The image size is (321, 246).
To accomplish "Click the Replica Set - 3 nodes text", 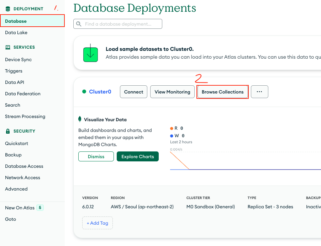I will tap(270, 207).
